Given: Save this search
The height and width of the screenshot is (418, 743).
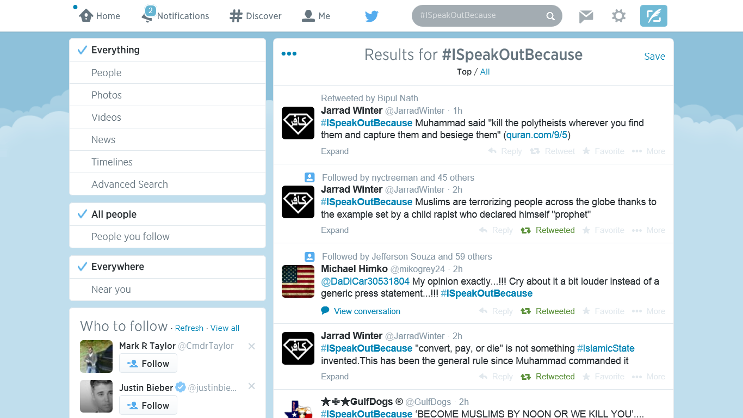Looking at the screenshot, I should (654, 57).
